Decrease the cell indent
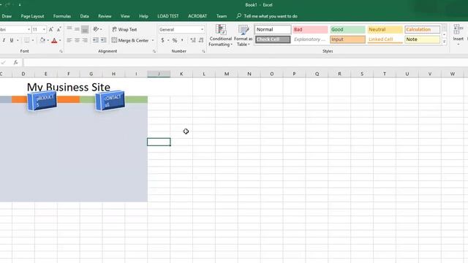This screenshot has height=263, width=468. [x=96, y=40]
